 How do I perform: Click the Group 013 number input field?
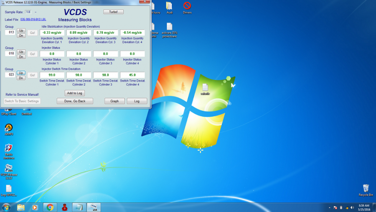(x=10, y=32)
